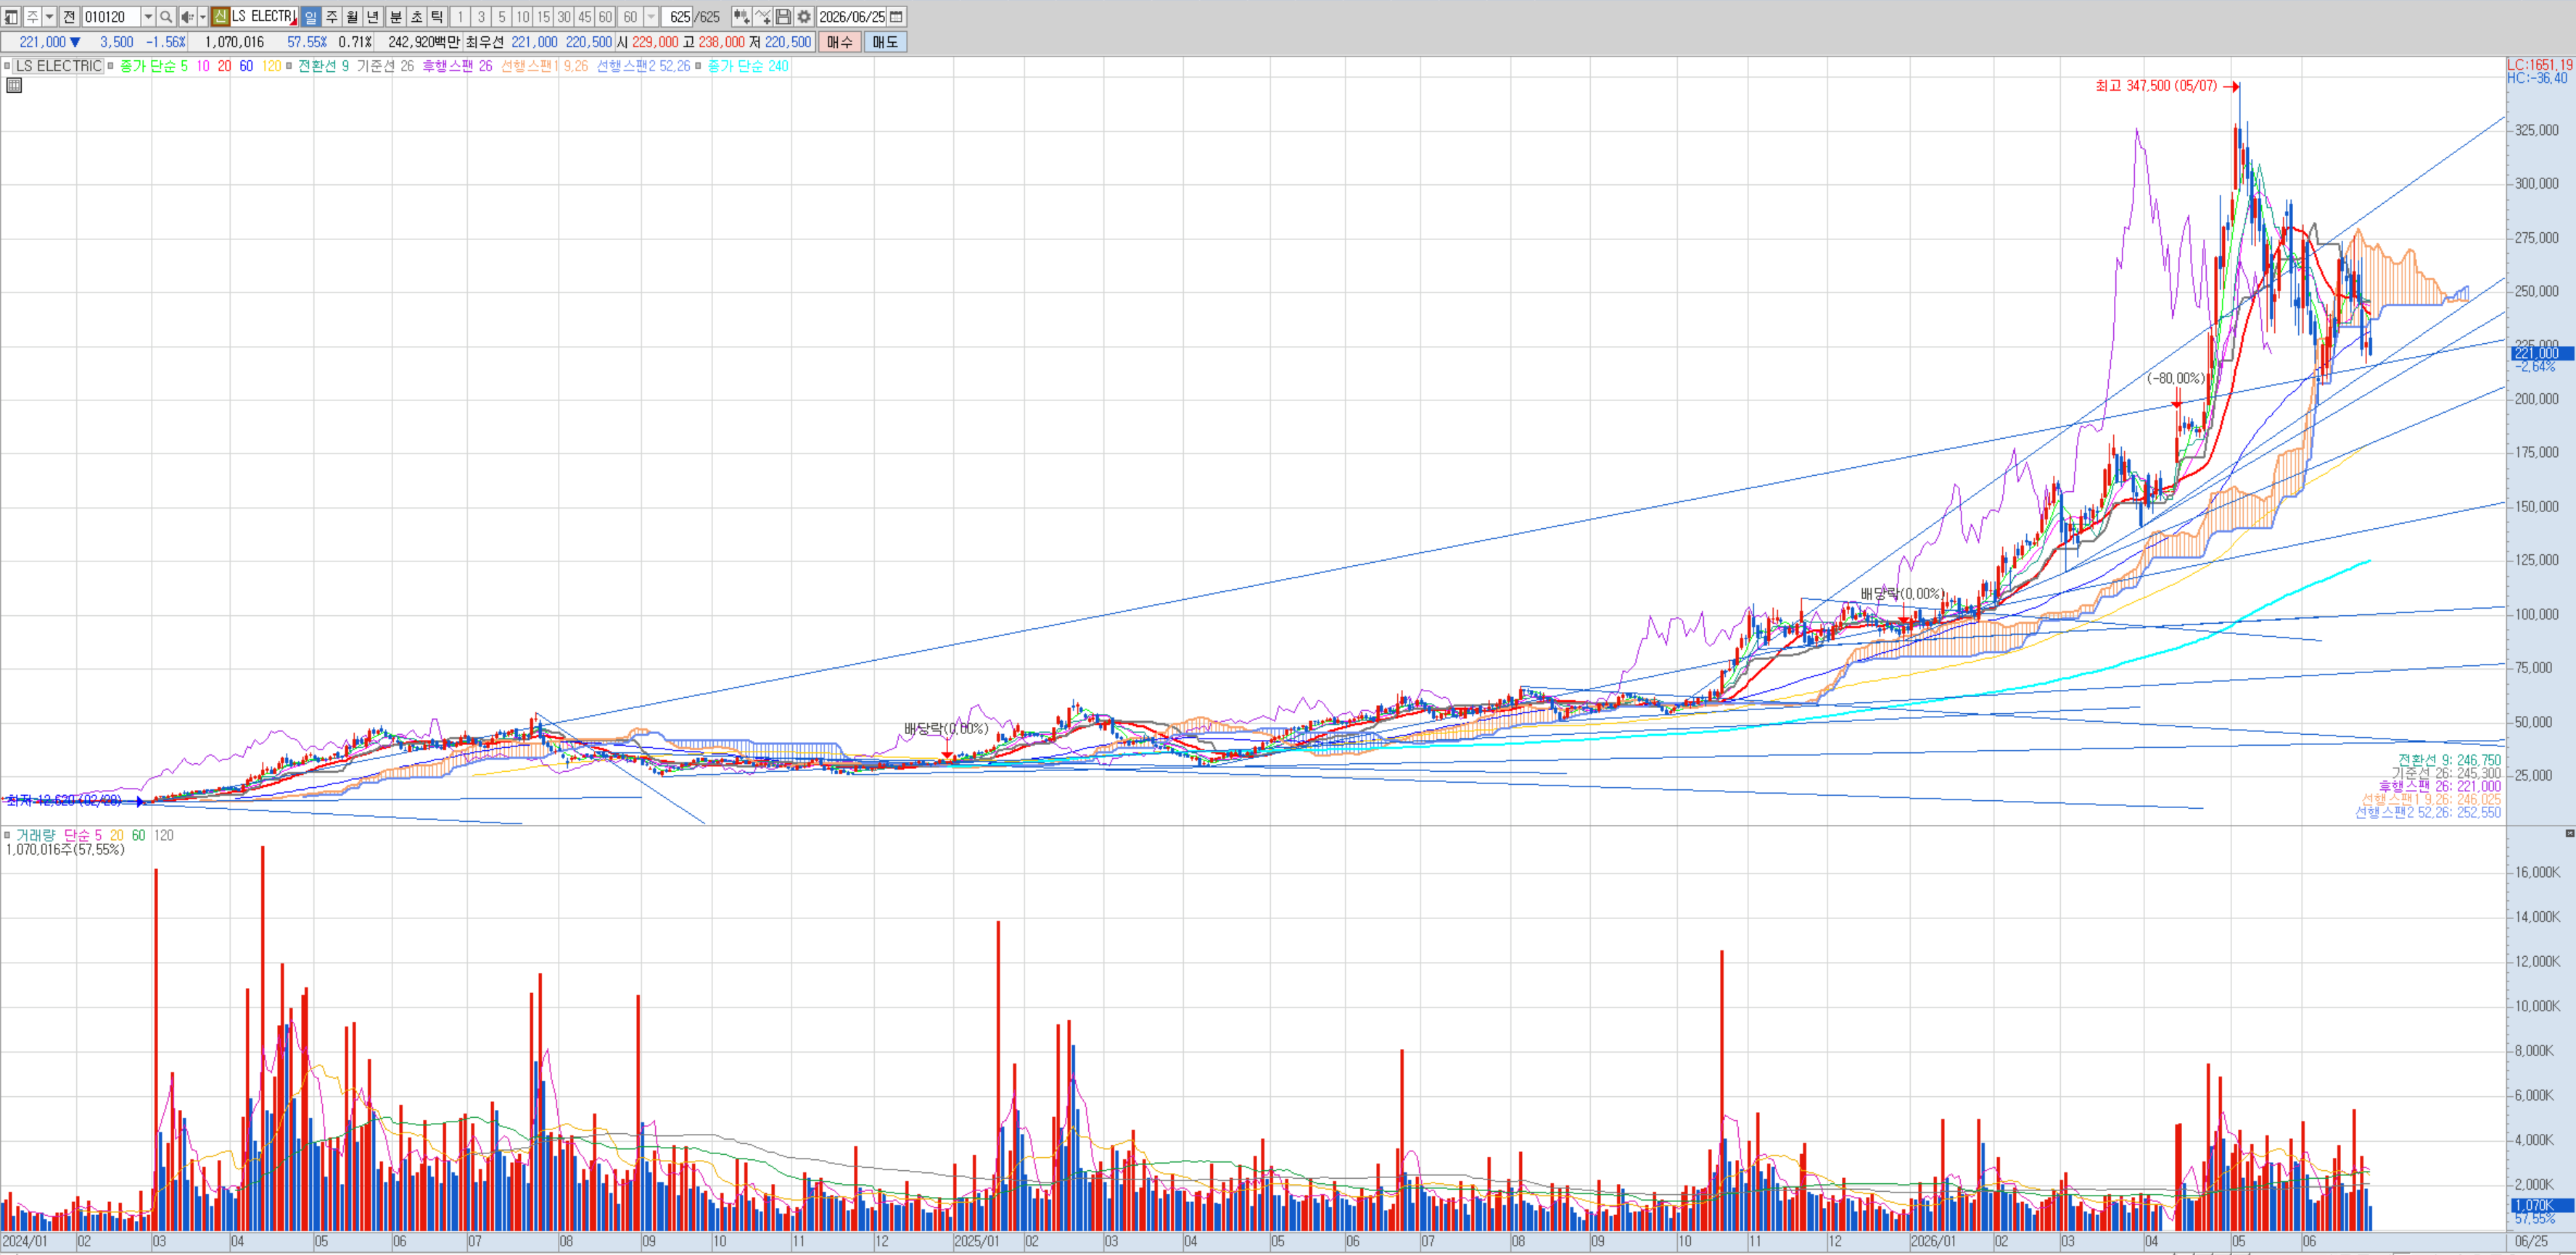Click the 최고 347,500 (05/07) high marker
The width and height of the screenshot is (2576, 1255).
2167,86
